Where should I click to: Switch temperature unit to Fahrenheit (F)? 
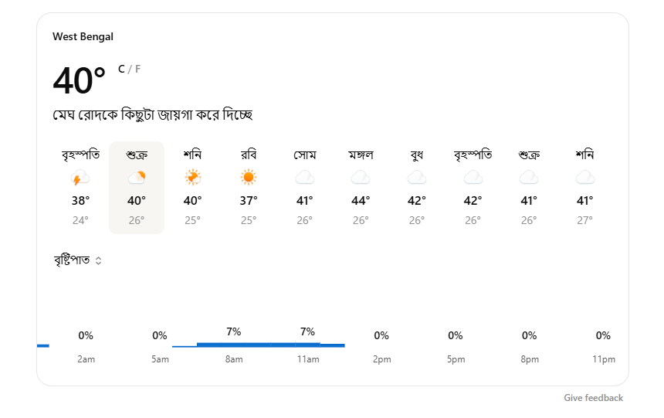pyautogui.click(x=138, y=69)
